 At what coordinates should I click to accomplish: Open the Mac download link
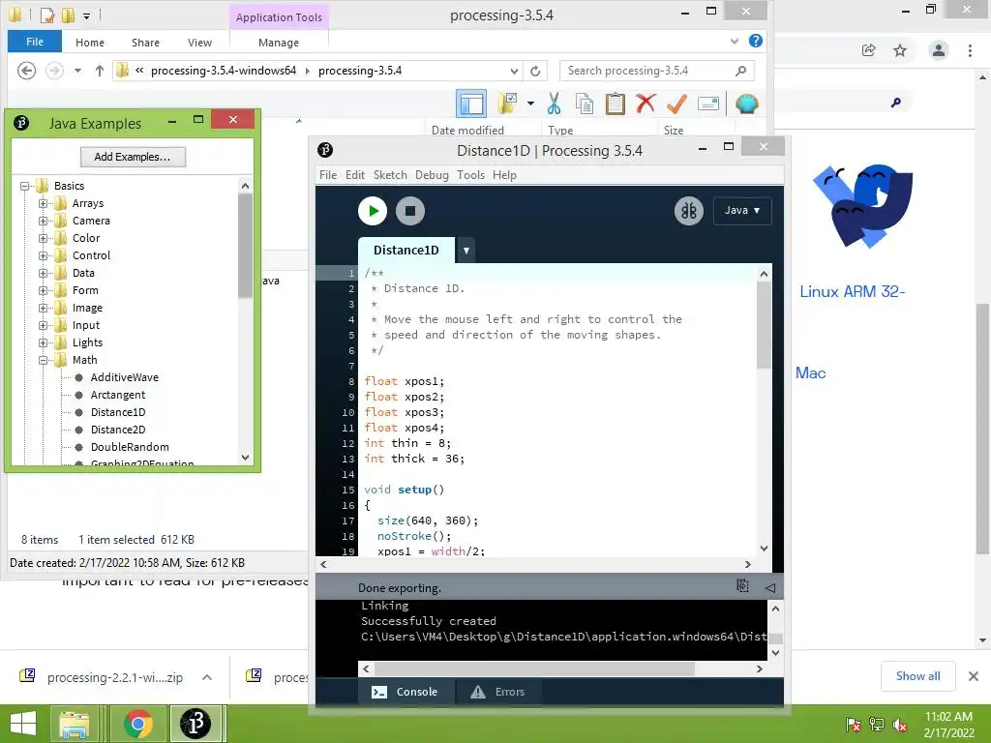(x=810, y=372)
